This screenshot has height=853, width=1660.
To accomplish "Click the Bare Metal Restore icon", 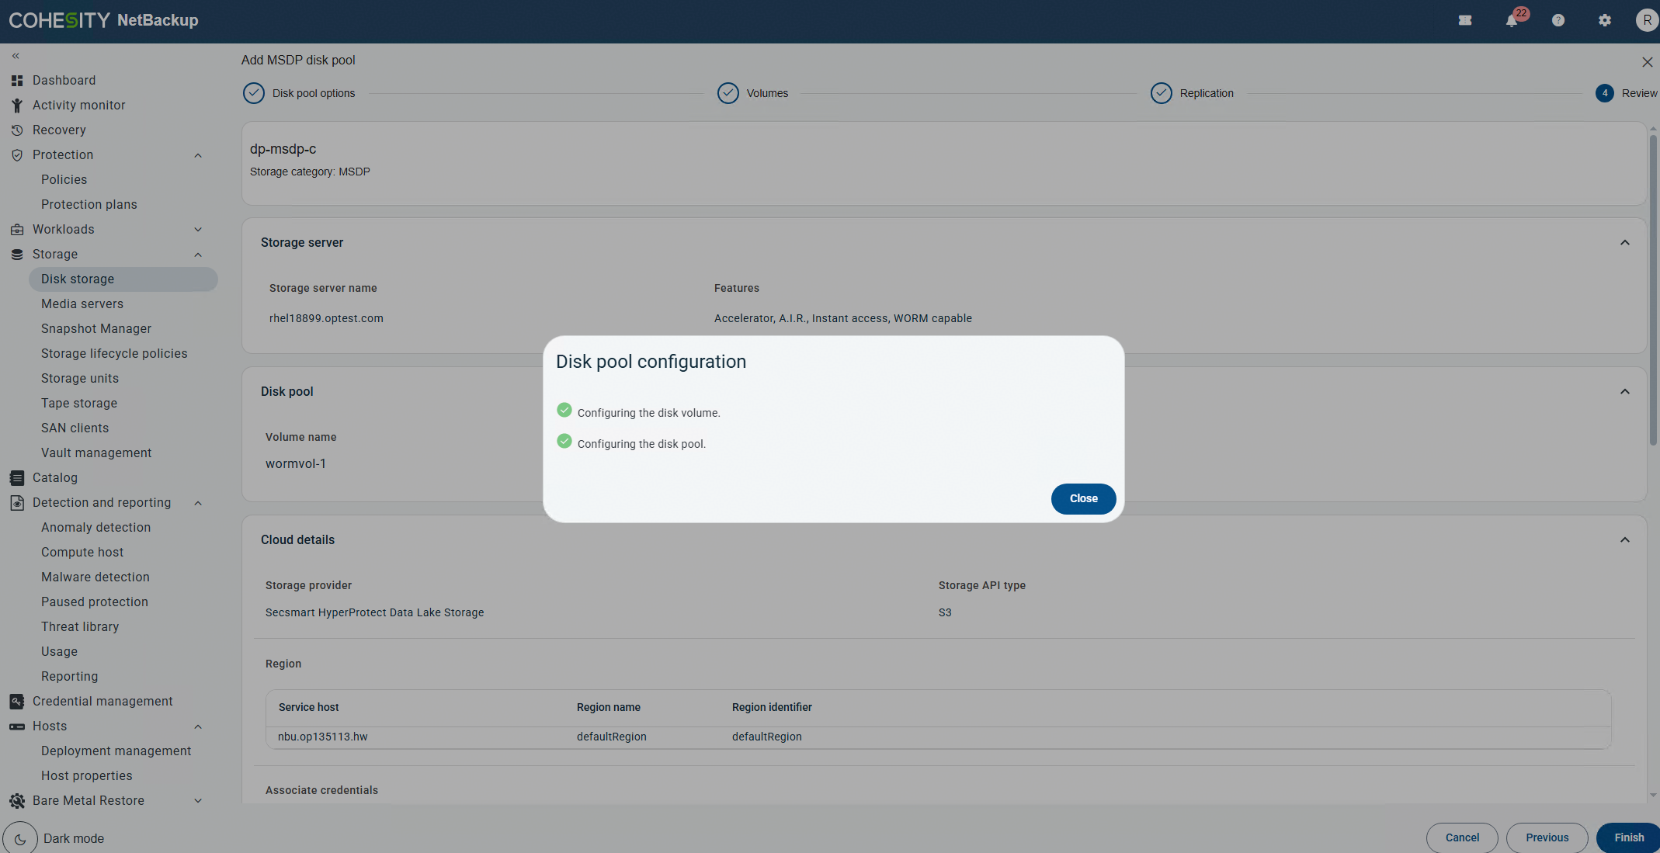I will click(x=17, y=801).
